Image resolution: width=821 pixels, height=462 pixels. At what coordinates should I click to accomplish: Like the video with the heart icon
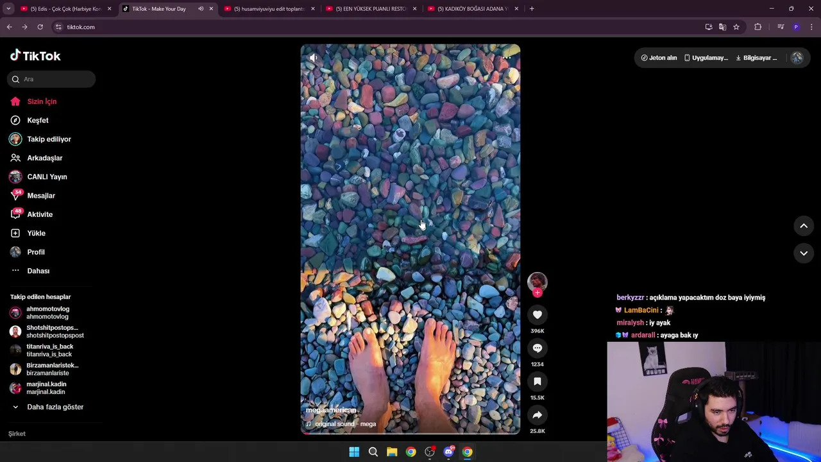pyautogui.click(x=537, y=314)
